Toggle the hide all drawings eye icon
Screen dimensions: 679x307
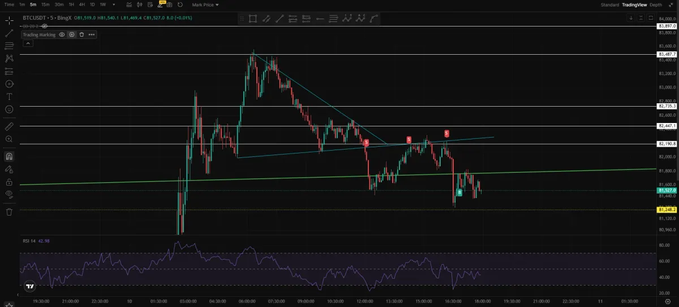pos(9,194)
